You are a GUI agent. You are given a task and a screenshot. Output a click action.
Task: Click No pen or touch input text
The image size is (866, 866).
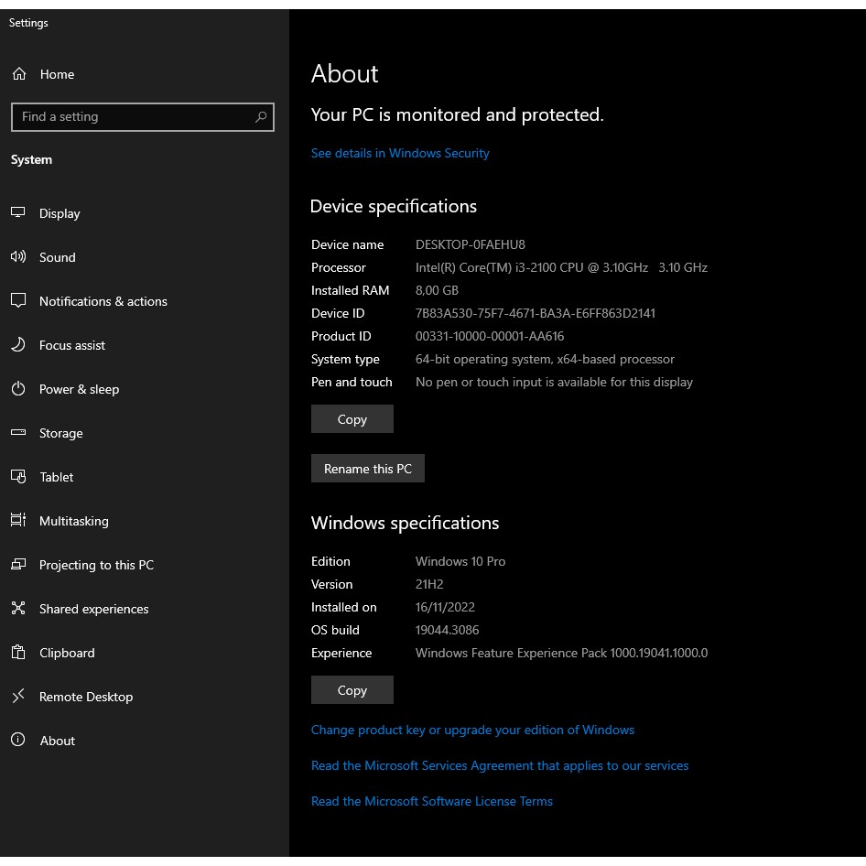point(554,382)
